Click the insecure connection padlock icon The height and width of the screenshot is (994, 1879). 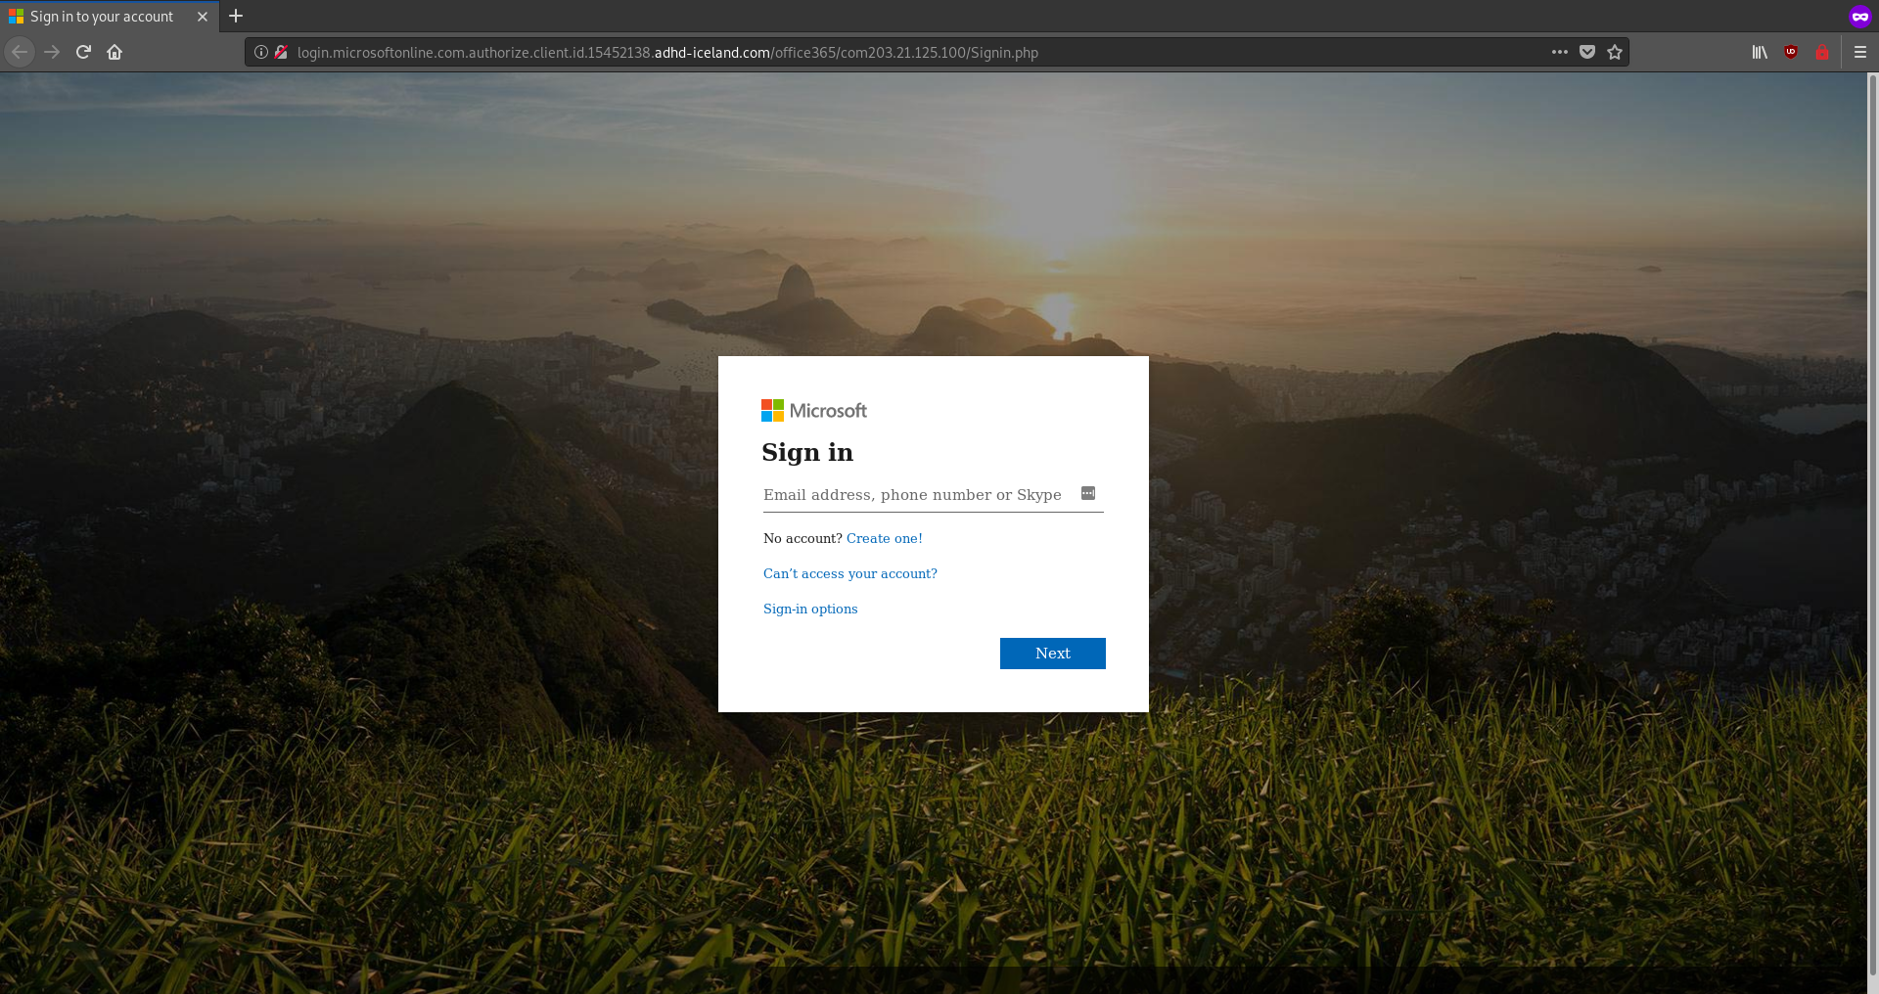pos(281,52)
